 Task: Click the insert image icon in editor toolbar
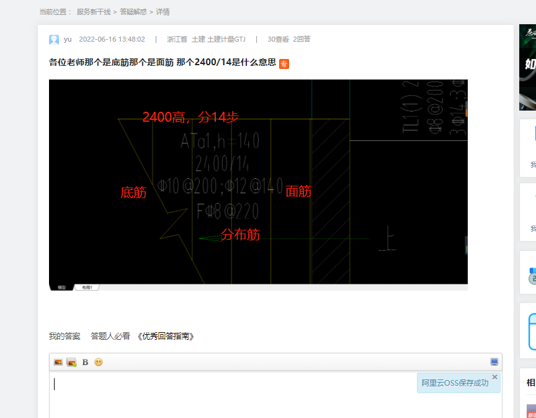click(x=58, y=362)
